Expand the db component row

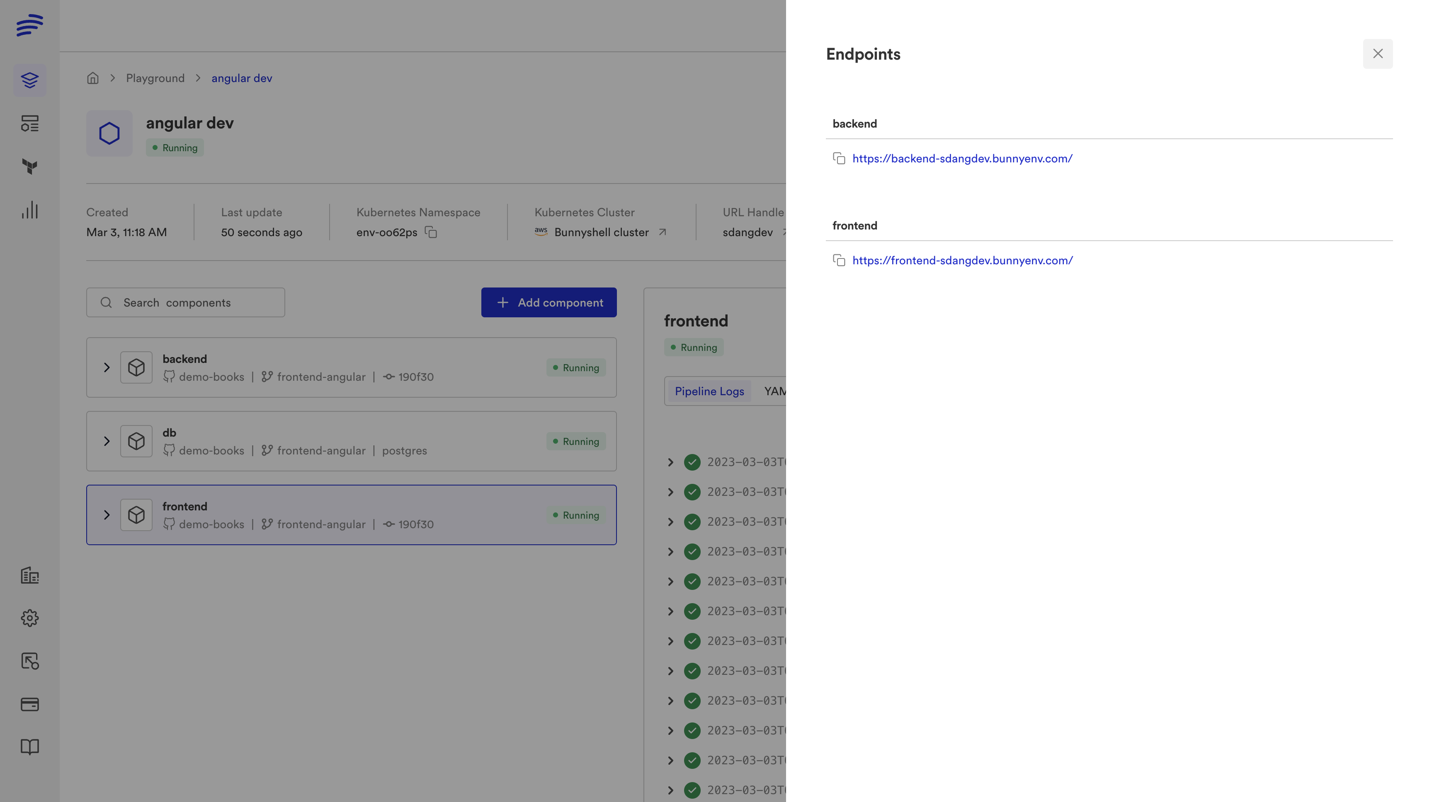coord(107,442)
